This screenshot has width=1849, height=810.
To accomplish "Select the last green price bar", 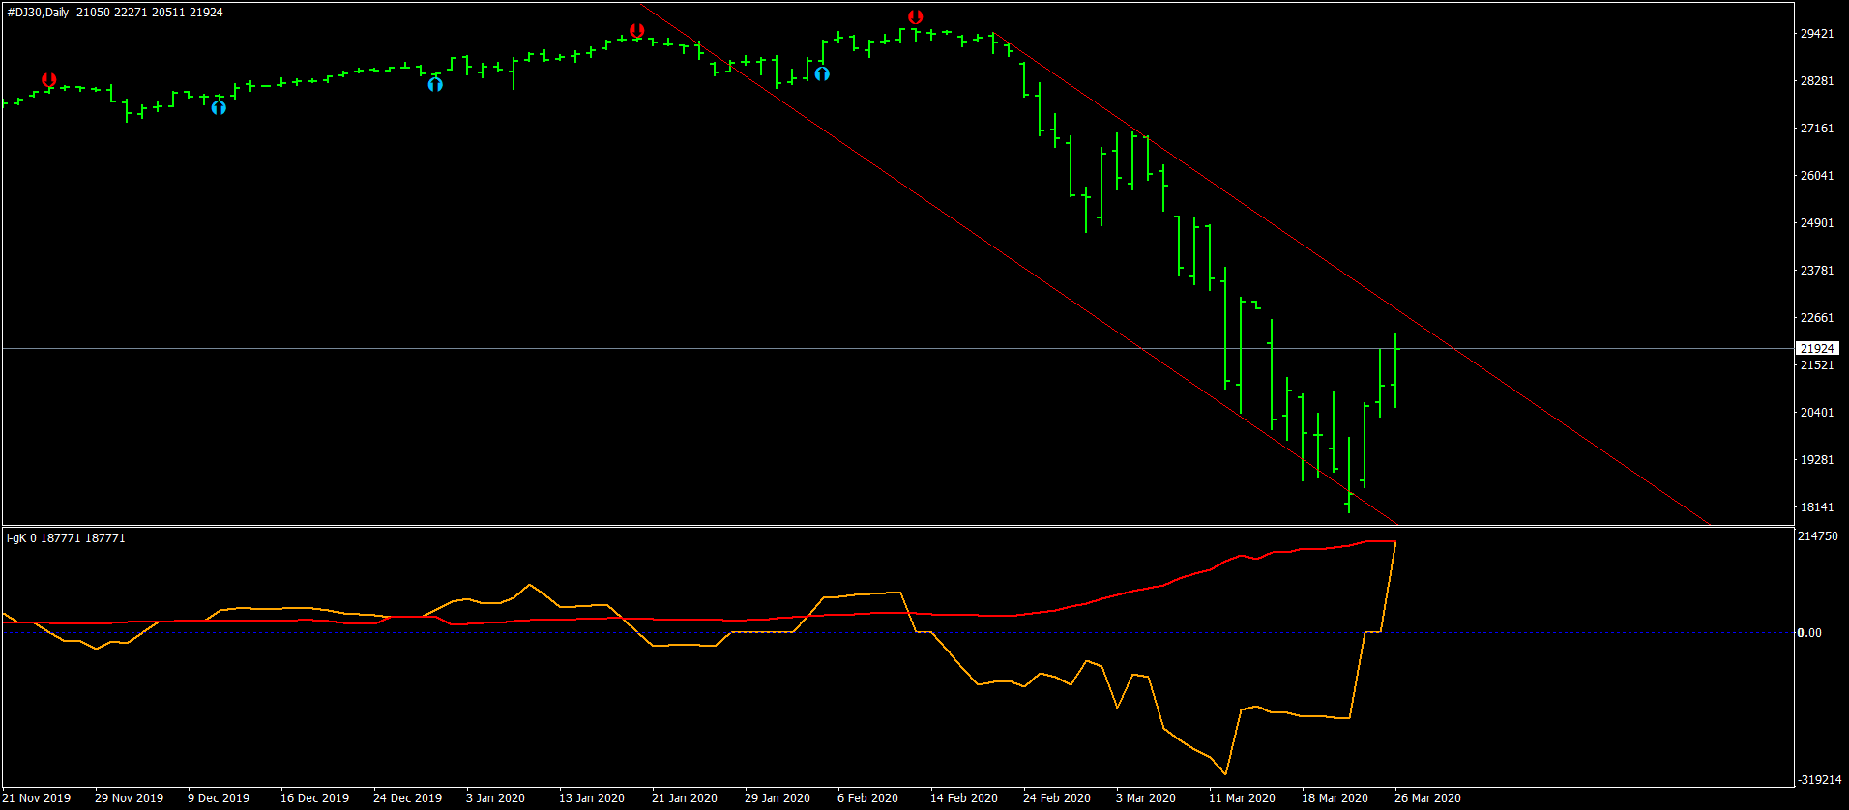I will click(1395, 370).
